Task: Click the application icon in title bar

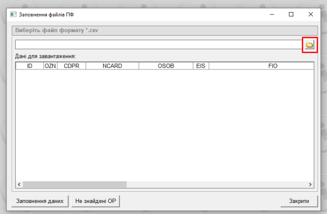Action: 14,15
